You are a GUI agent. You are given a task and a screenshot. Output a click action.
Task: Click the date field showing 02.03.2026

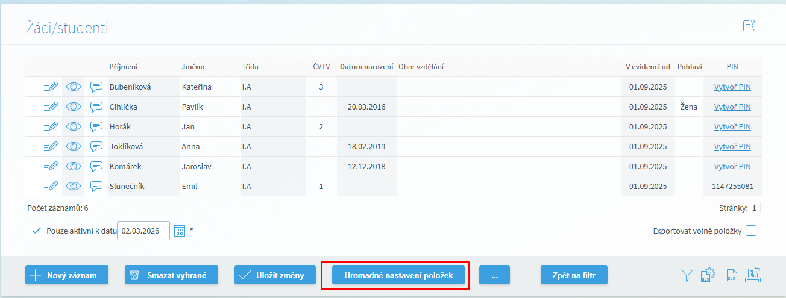143,231
